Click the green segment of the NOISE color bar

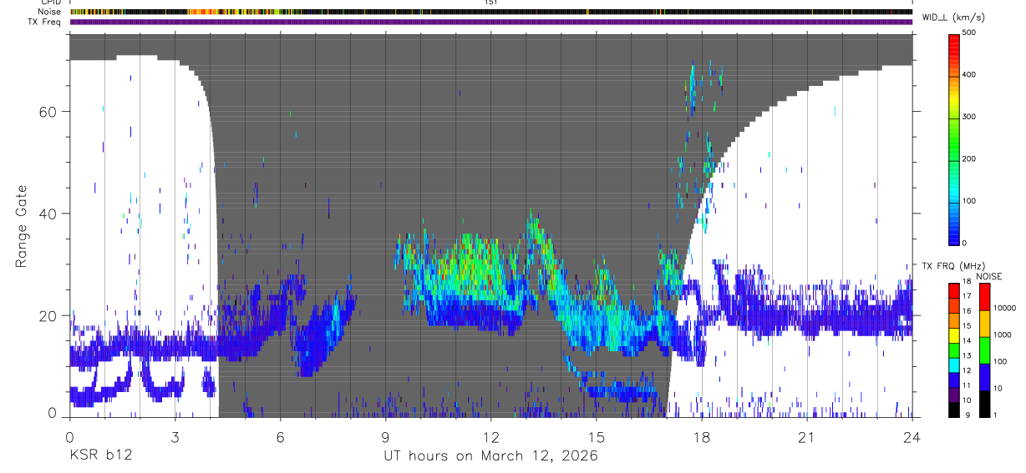[985, 350]
